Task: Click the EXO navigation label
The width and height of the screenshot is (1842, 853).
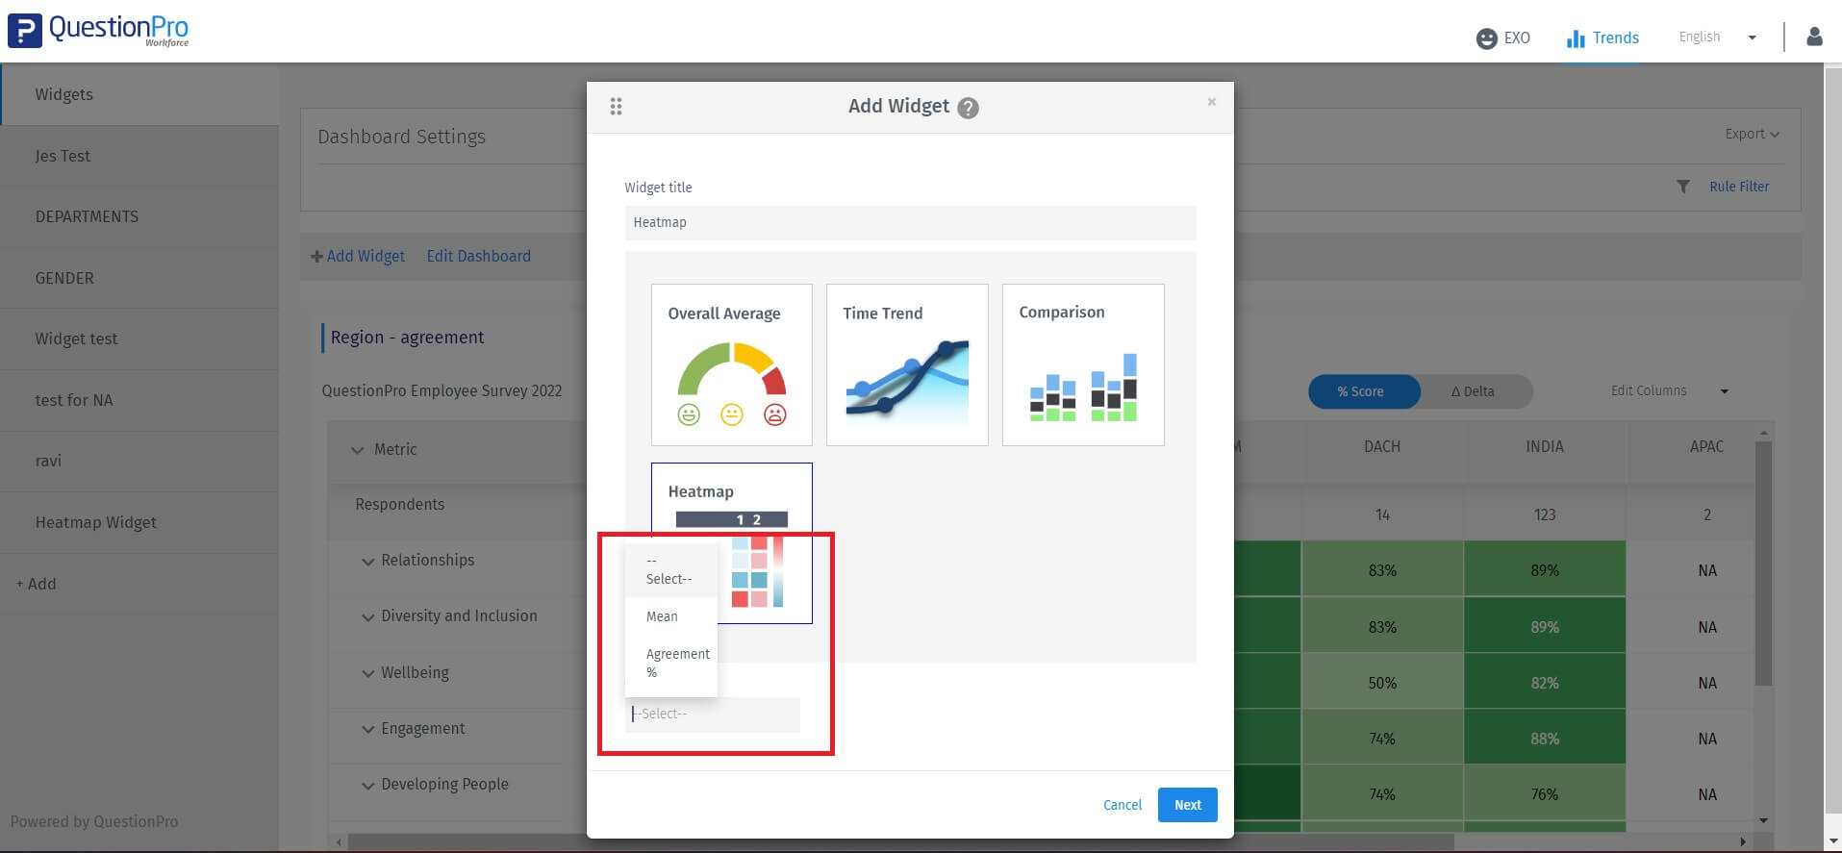Action: tap(1517, 38)
